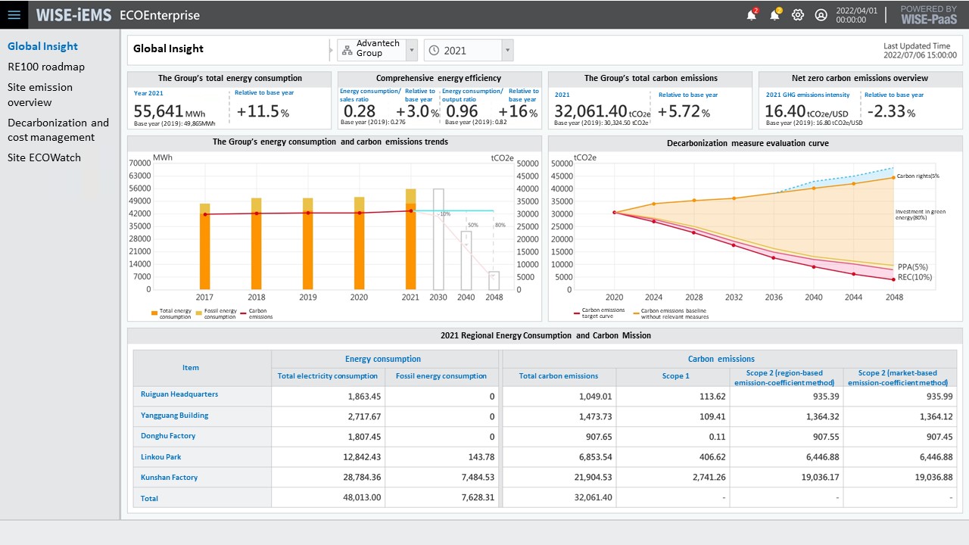Click the 32,061.40 tCO2e emissions value
Image resolution: width=969 pixels, height=545 pixels.
tap(602, 112)
